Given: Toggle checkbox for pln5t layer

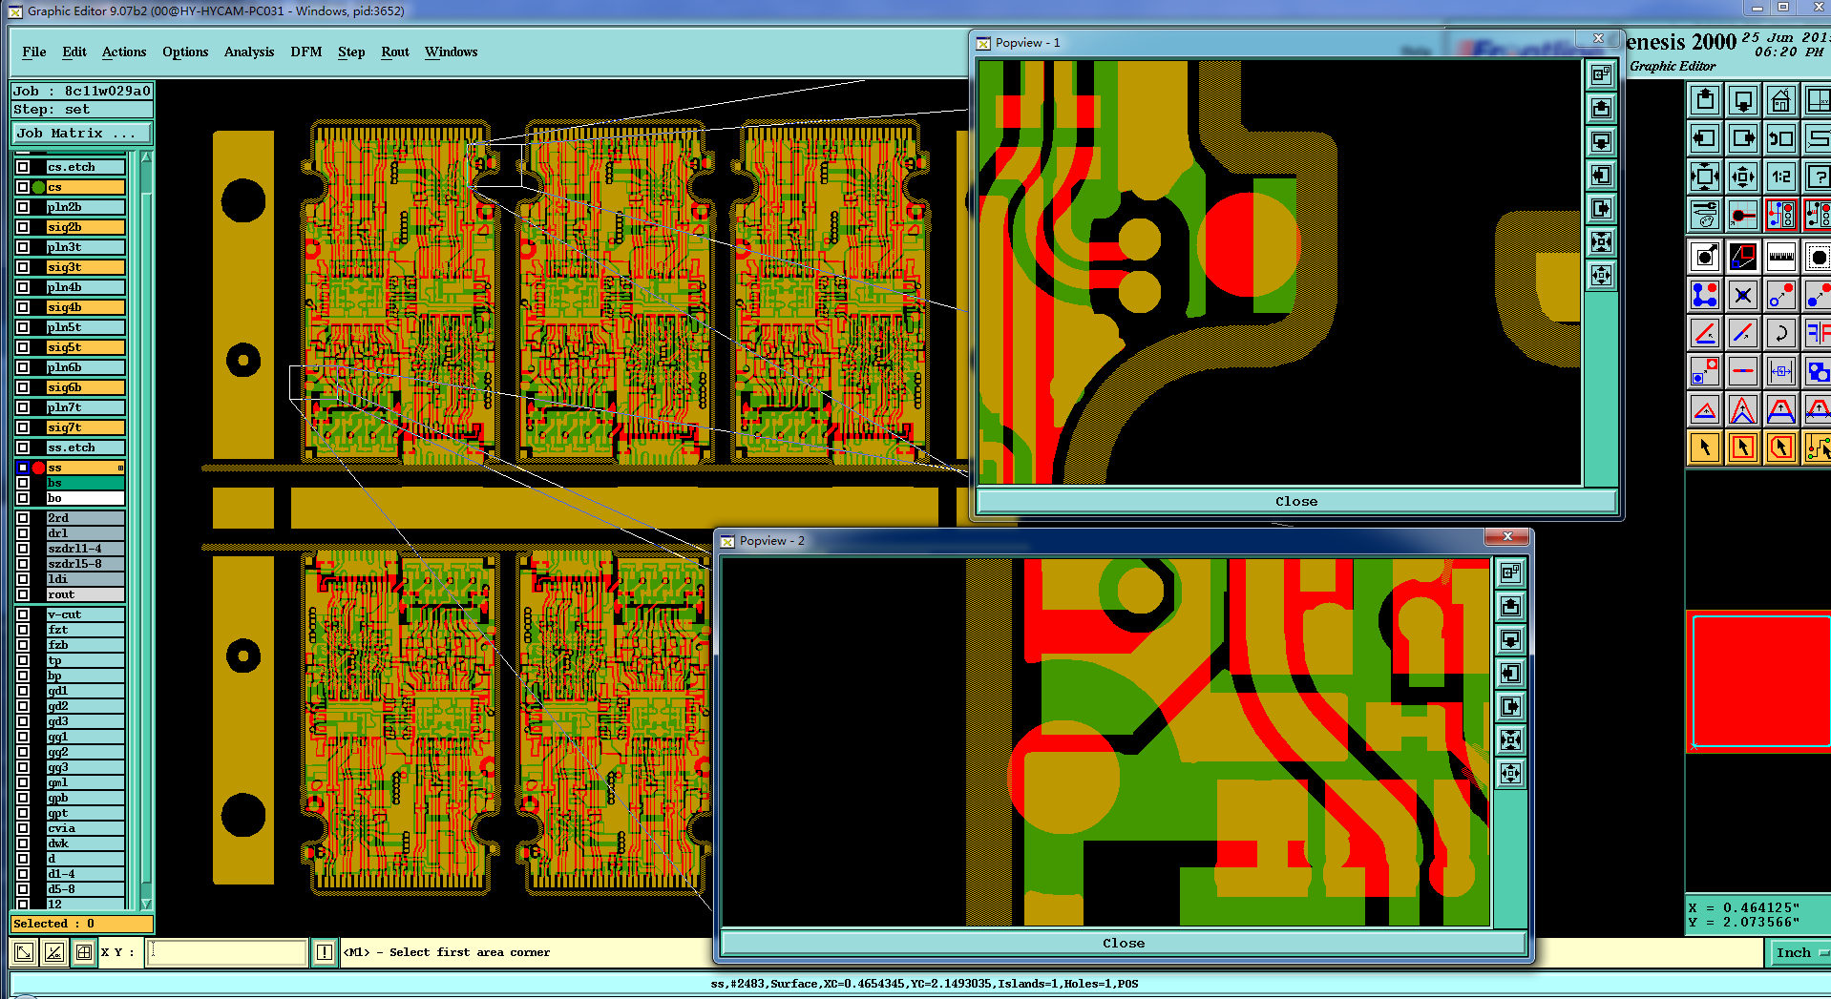Looking at the screenshot, I should pyautogui.click(x=23, y=327).
